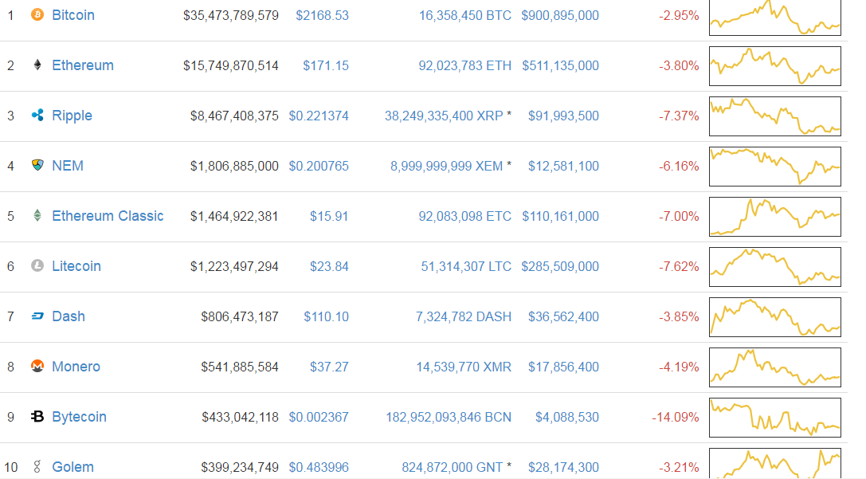Open Ripple circulating supply 38,249,335,400 XRP

click(x=444, y=116)
